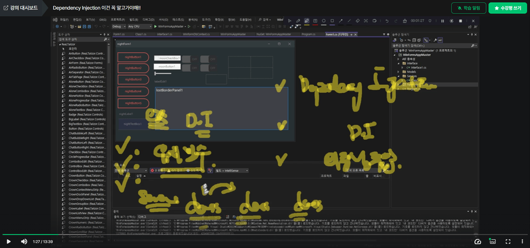Start debugging WinFormsAppMaster with play button
The width and height of the screenshot is (530, 248).
pos(169,27)
